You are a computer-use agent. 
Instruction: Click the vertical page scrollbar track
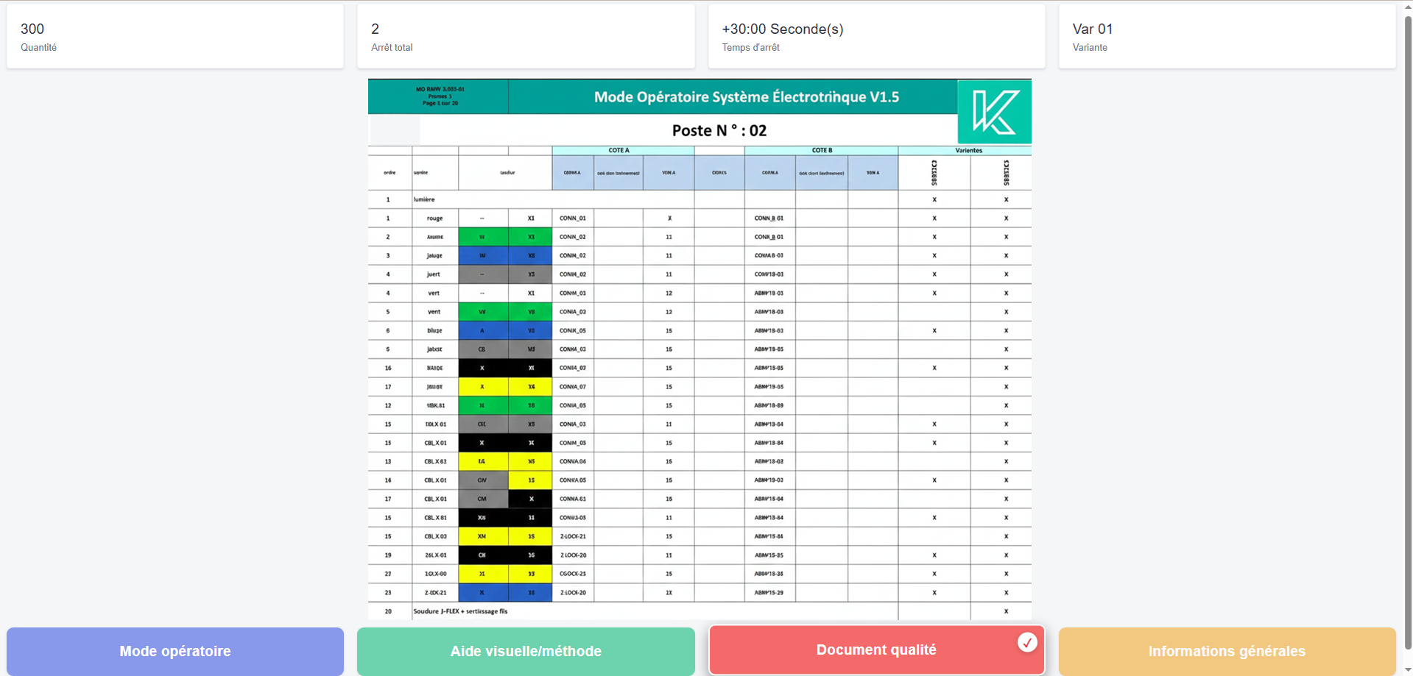[1408, 331]
